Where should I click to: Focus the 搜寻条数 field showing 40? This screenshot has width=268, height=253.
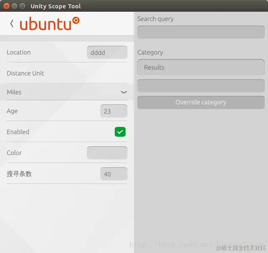114,174
